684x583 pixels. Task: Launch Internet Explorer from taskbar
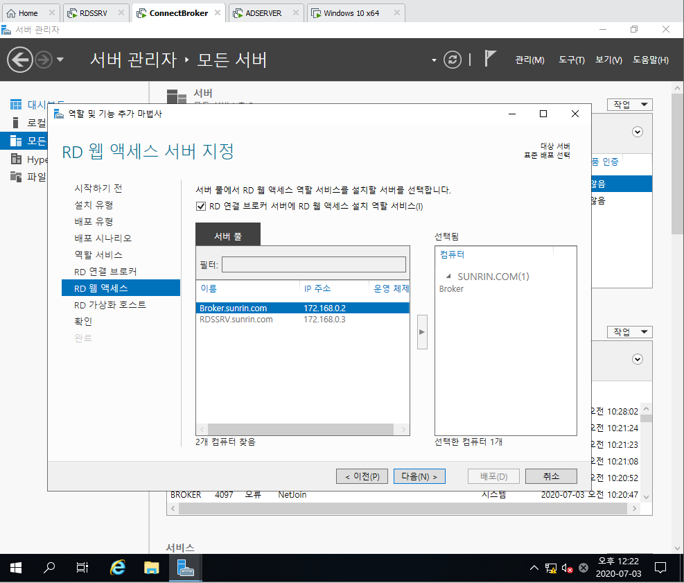click(118, 568)
